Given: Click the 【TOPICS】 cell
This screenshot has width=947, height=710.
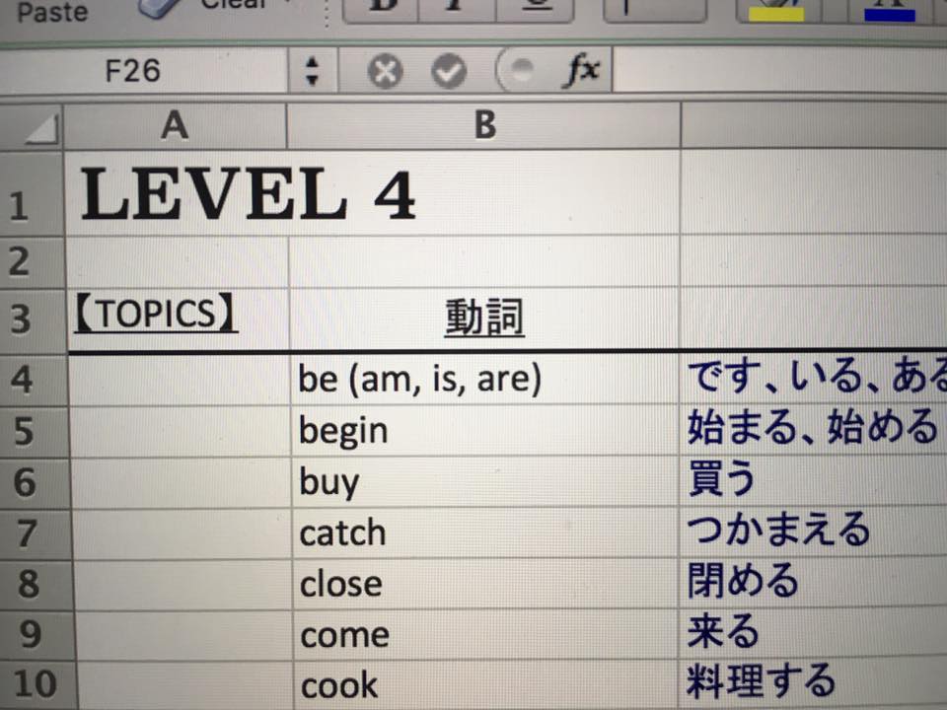Looking at the screenshot, I should tap(179, 319).
